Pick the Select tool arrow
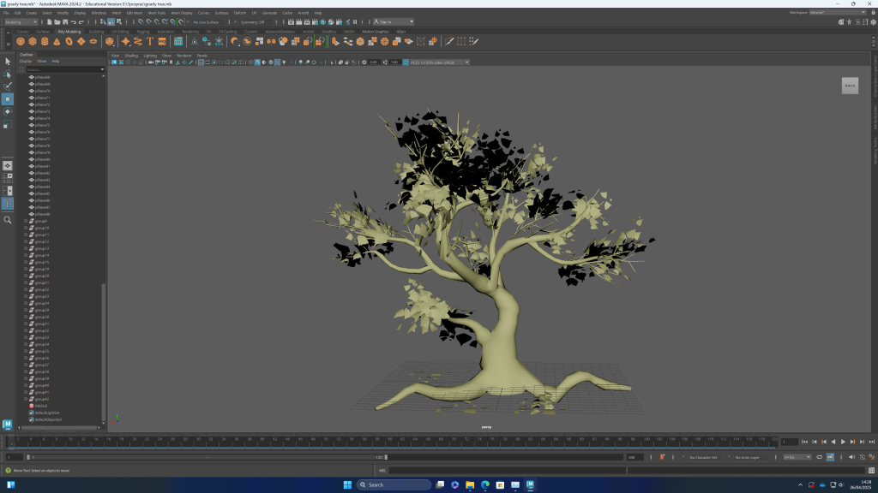This screenshot has width=878, height=493. [8, 62]
